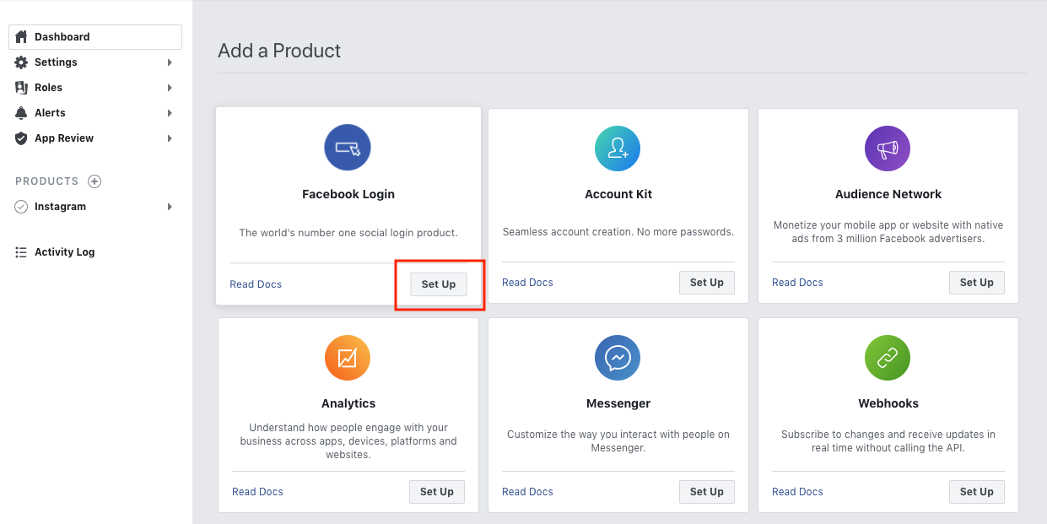Click "Seamless account creation. No more passwords."

(618, 231)
